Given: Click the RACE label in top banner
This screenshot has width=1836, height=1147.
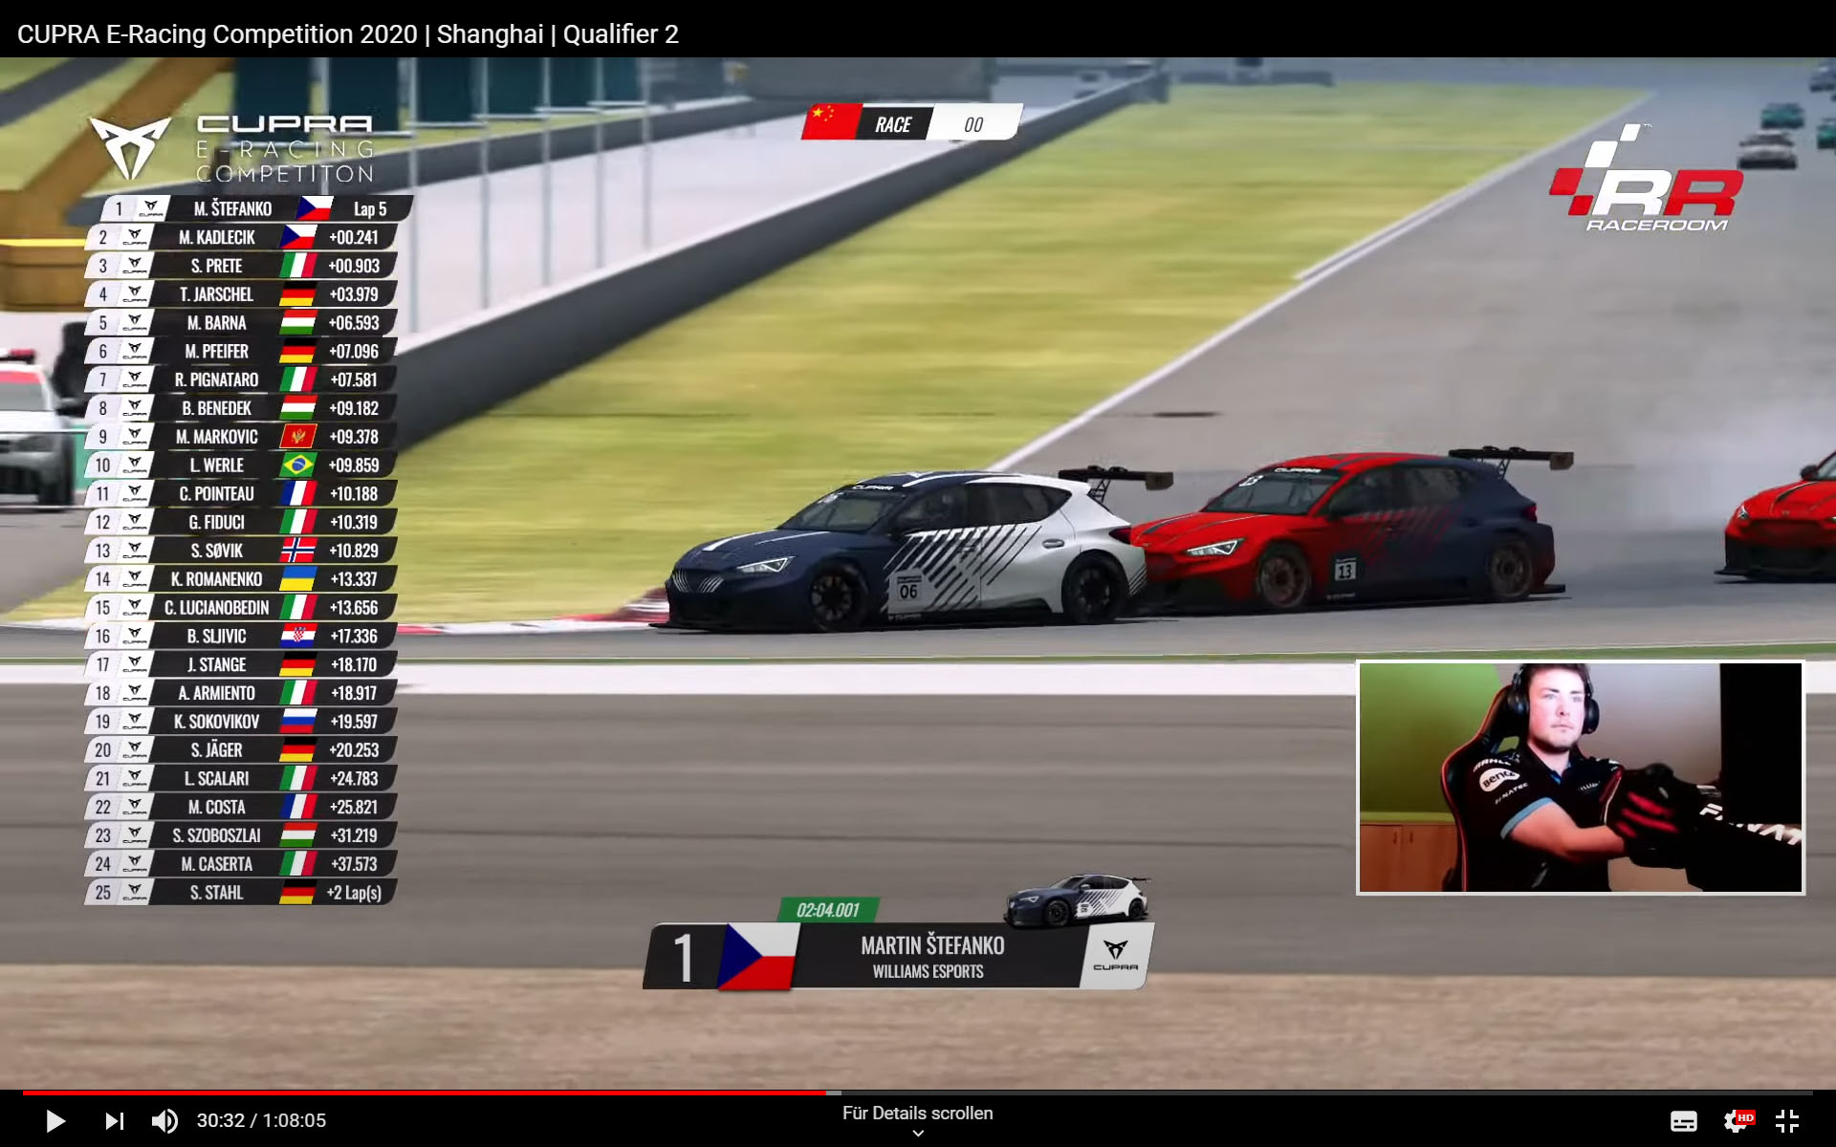Looking at the screenshot, I should [892, 124].
